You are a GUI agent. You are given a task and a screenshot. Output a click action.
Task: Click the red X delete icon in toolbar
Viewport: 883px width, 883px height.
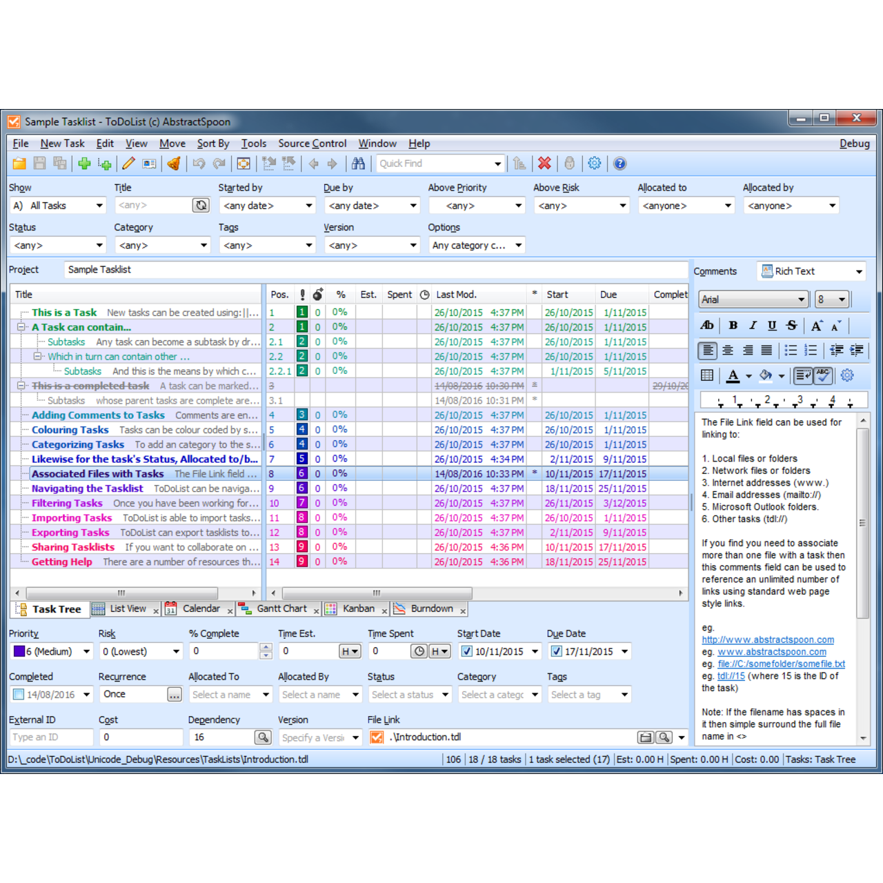[544, 163]
